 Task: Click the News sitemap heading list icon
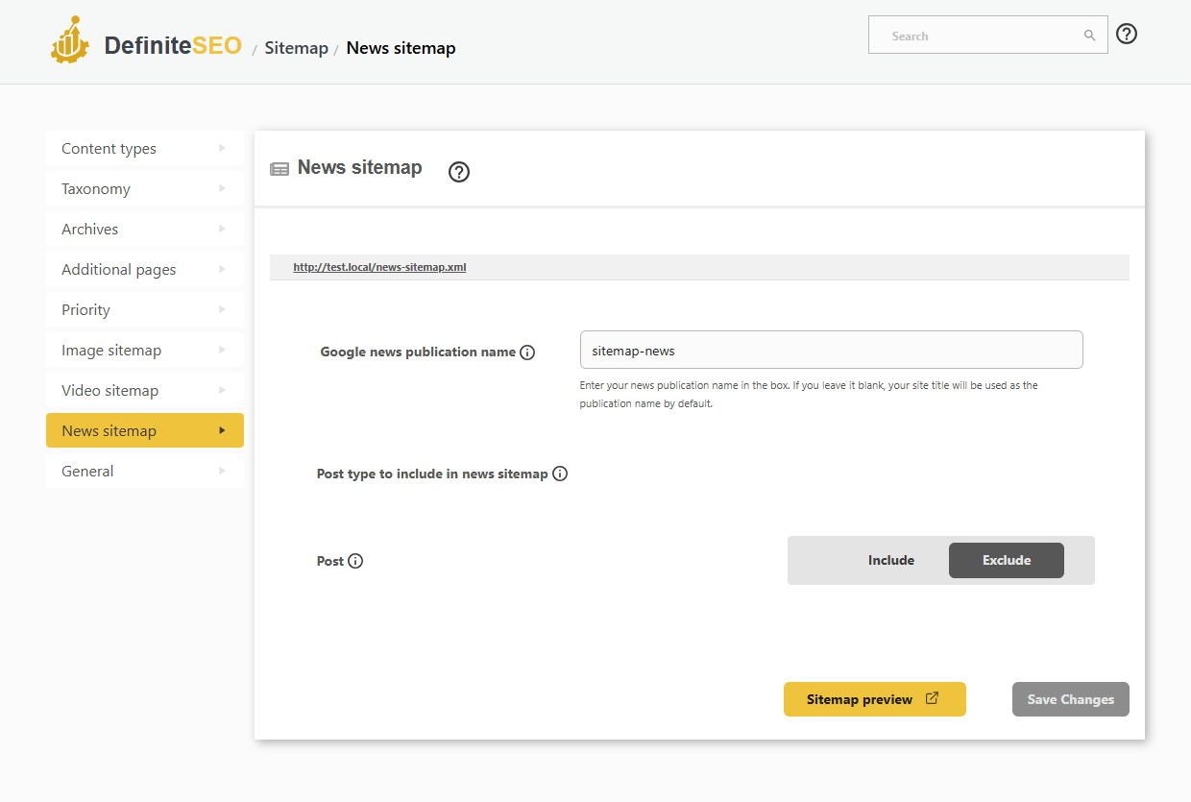point(280,169)
